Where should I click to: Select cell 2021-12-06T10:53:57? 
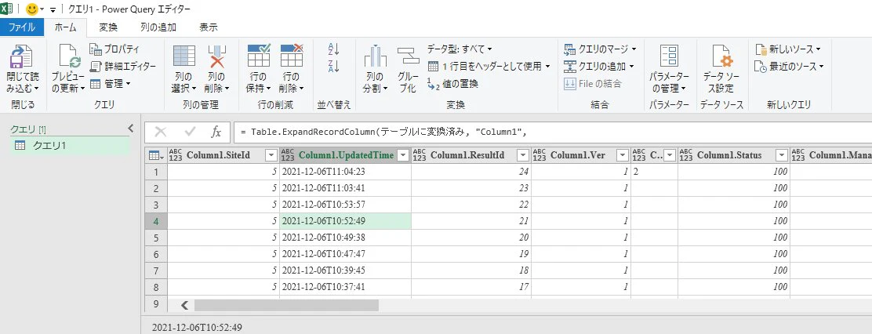[x=345, y=205]
